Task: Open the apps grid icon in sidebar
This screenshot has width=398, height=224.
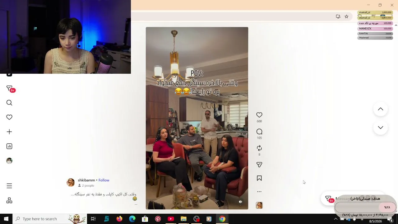Action: [9, 201]
